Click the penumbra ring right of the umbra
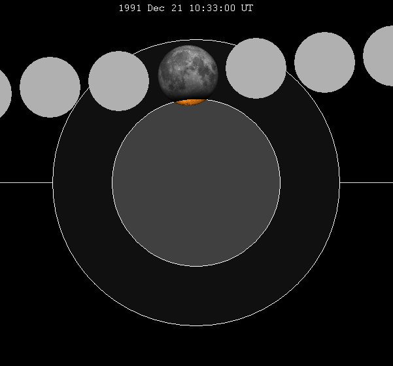The image size is (393, 366). point(310,183)
